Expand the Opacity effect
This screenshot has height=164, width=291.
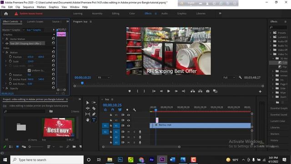tap(3, 88)
